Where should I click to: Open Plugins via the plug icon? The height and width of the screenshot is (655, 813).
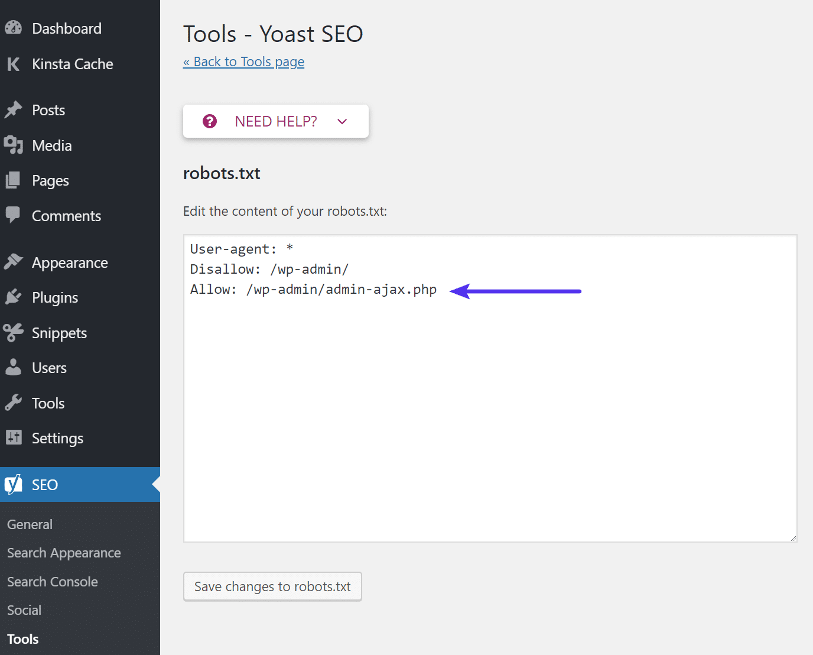click(13, 297)
